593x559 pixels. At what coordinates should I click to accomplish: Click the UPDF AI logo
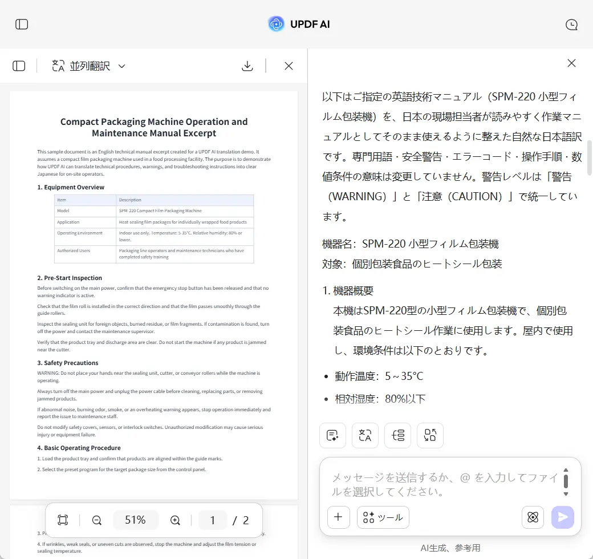click(x=299, y=24)
